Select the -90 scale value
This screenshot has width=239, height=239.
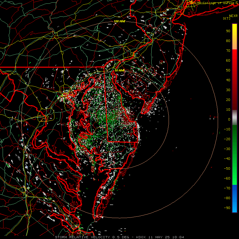point(227,208)
